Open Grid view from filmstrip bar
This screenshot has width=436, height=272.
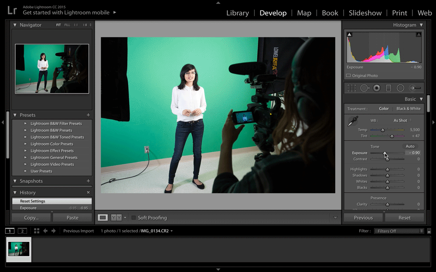(x=37, y=231)
